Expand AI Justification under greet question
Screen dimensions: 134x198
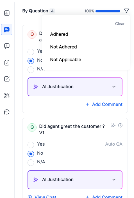[75, 180]
